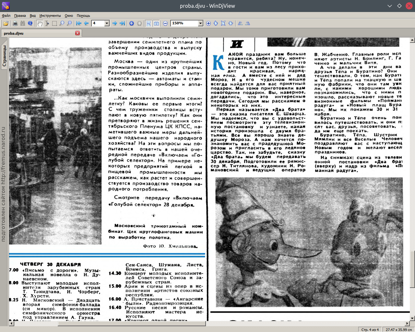Open a file with the folder icon

point(6,23)
